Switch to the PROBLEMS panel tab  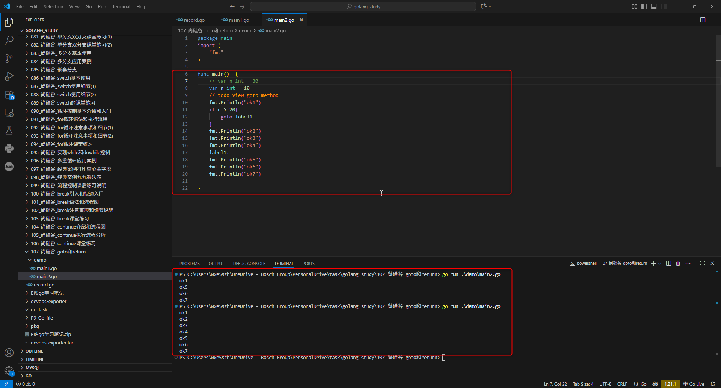tap(190, 264)
